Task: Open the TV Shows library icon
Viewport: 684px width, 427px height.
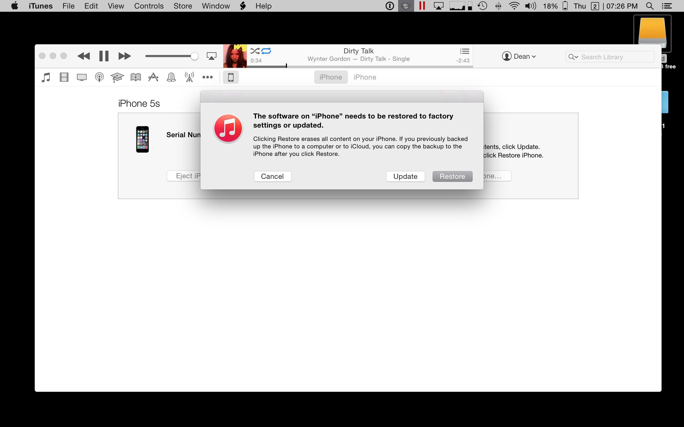Action: click(82, 77)
